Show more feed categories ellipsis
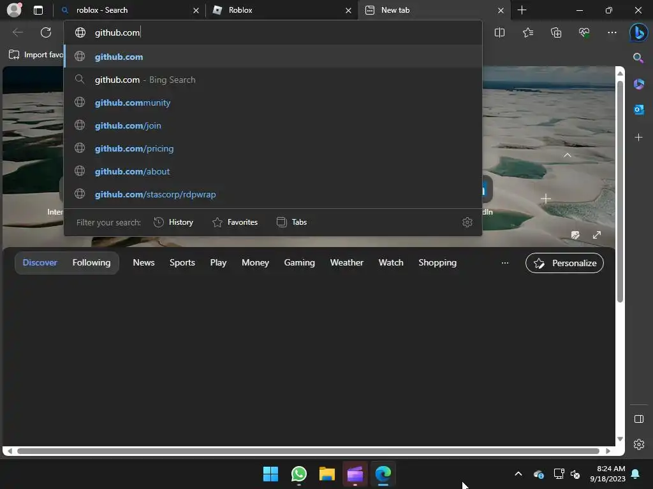 pos(505,263)
